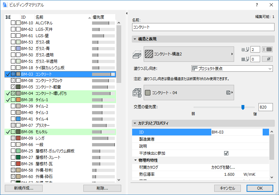
Task: Select the BM-39 タイル-2 row
Action: [60, 106]
